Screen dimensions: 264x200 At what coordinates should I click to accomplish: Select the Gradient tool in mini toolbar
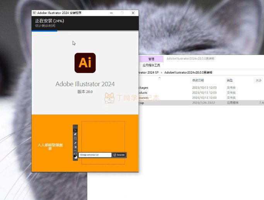coord(75,147)
